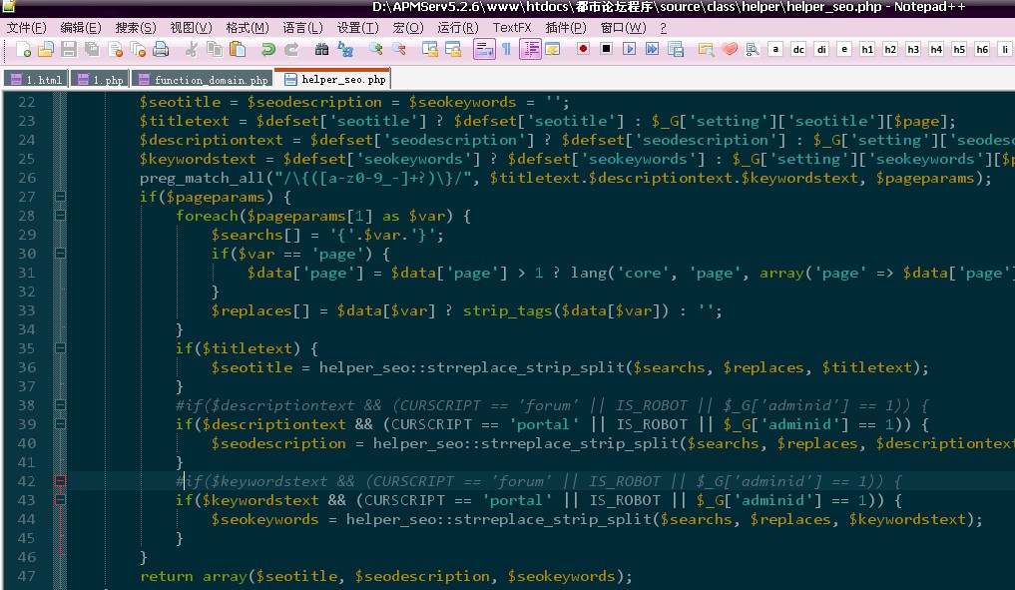This screenshot has height=590, width=1015.
Task: Click the Close All documents icon
Action: (x=138, y=49)
